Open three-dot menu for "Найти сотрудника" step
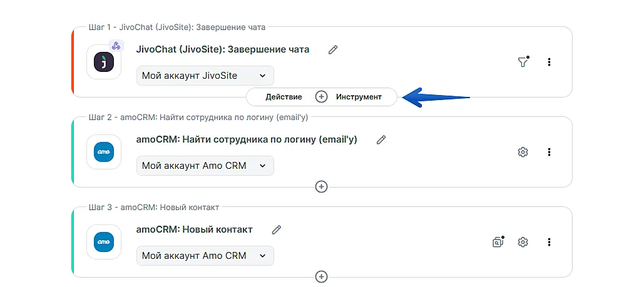Viewport: 634px width, 287px height. 549,152
